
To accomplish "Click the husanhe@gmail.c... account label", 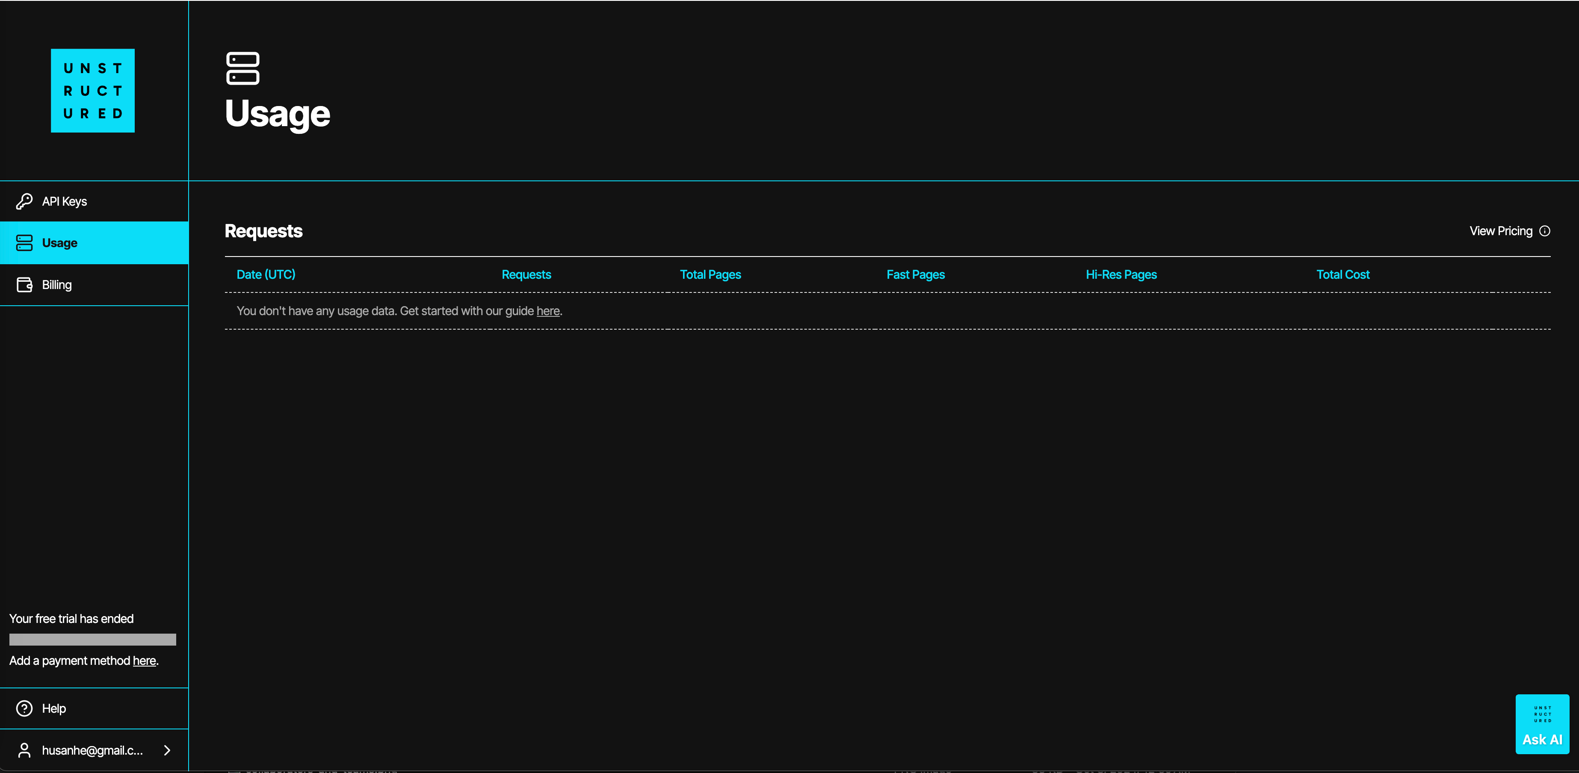I will click(92, 750).
